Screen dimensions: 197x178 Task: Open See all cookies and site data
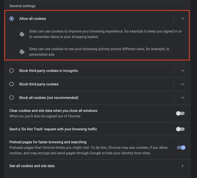point(97,166)
